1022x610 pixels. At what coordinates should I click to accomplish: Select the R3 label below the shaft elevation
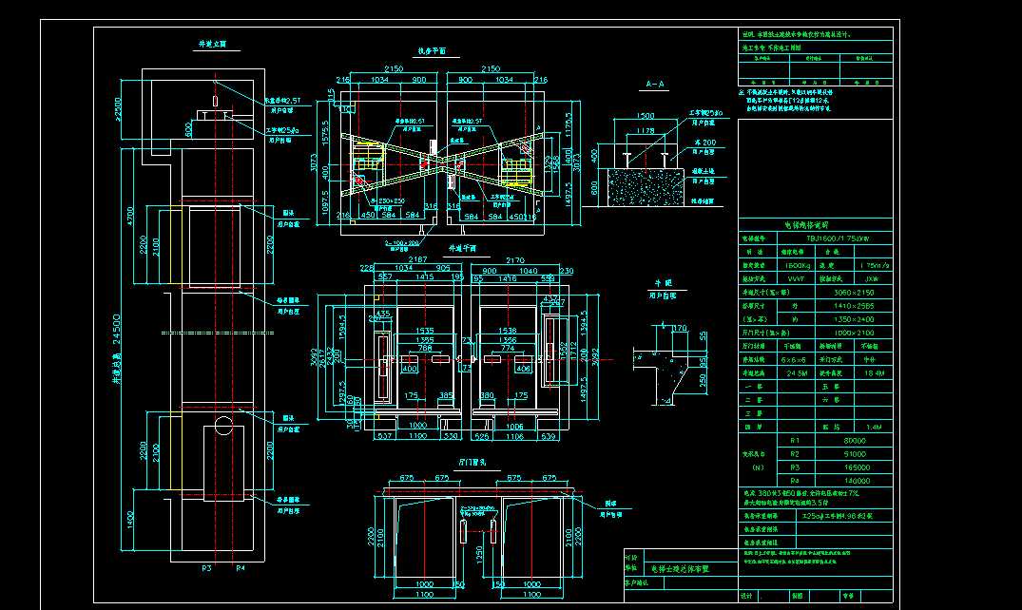click(x=206, y=568)
